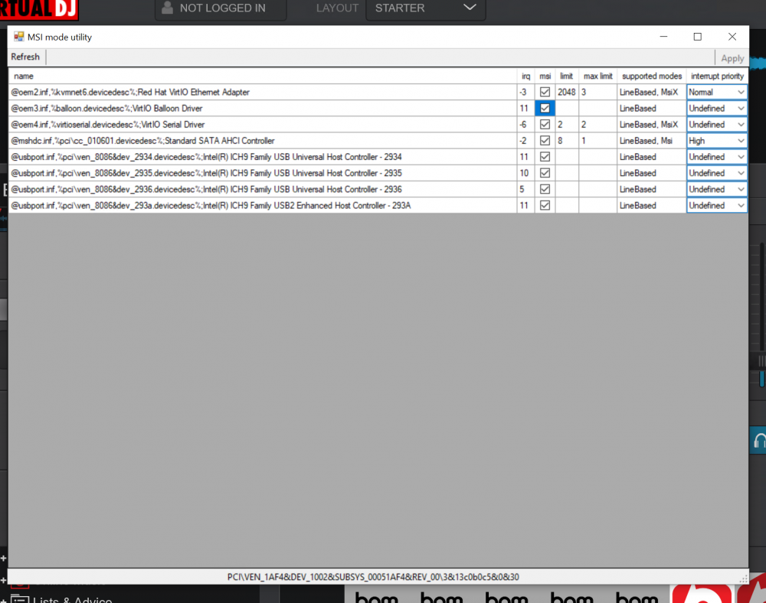Select the Red Hat VirtIO Ethernet Adapter name cell
766x603 pixels.
coord(262,92)
